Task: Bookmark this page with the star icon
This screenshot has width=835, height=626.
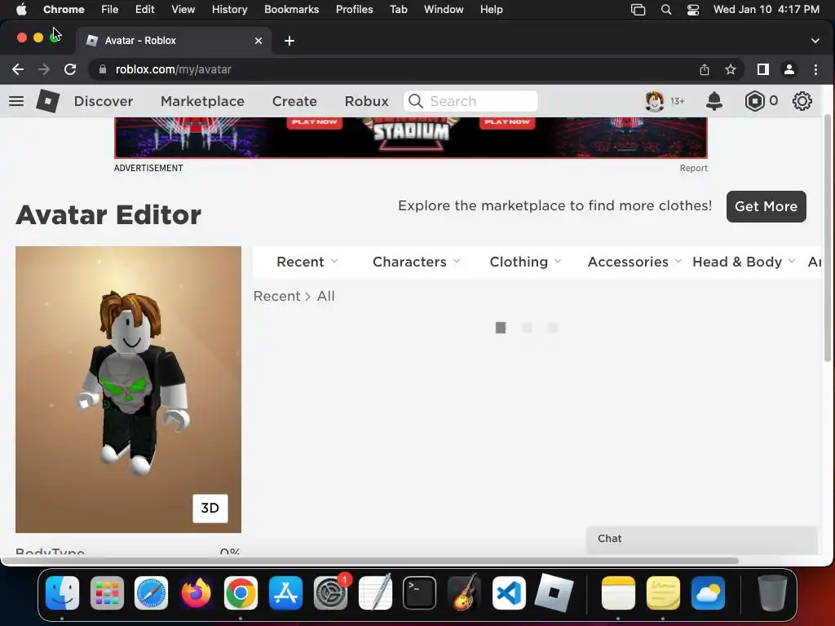Action: coord(731,69)
